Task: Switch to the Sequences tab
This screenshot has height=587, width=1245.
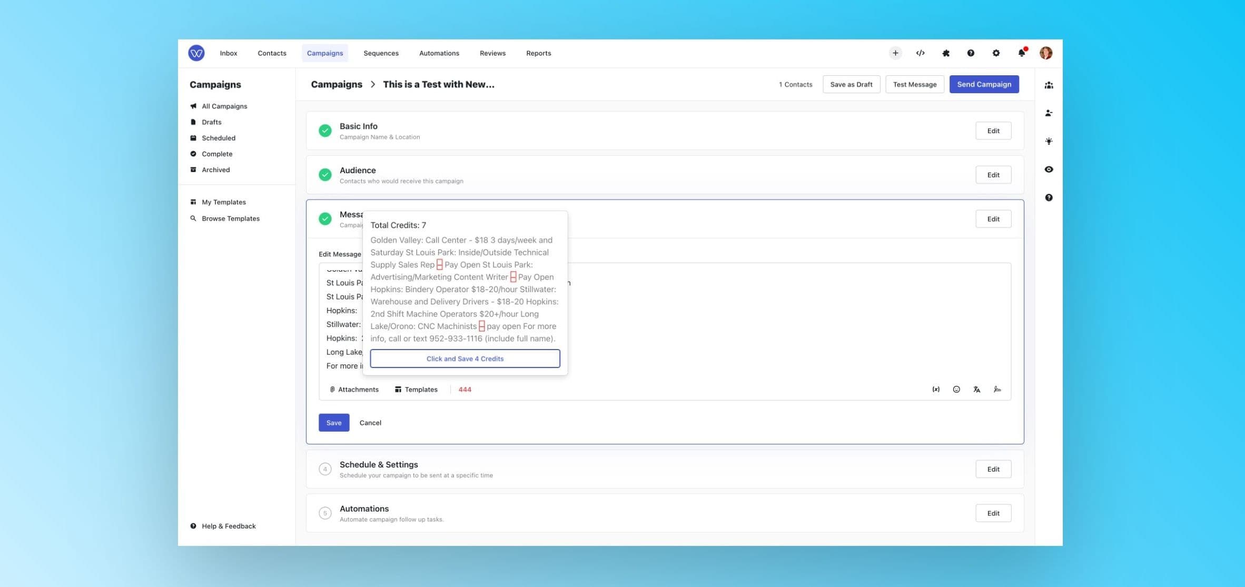Action: (x=381, y=53)
